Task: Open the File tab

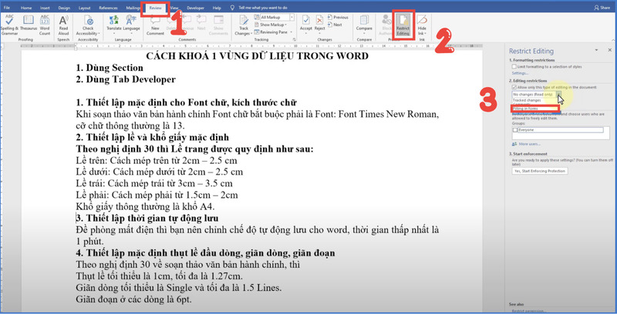Action: coord(7,8)
